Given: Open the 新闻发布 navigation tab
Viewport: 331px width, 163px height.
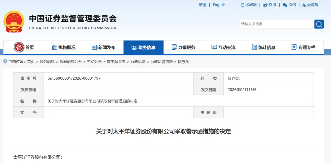Looking at the screenshot, I should click(x=104, y=47).
